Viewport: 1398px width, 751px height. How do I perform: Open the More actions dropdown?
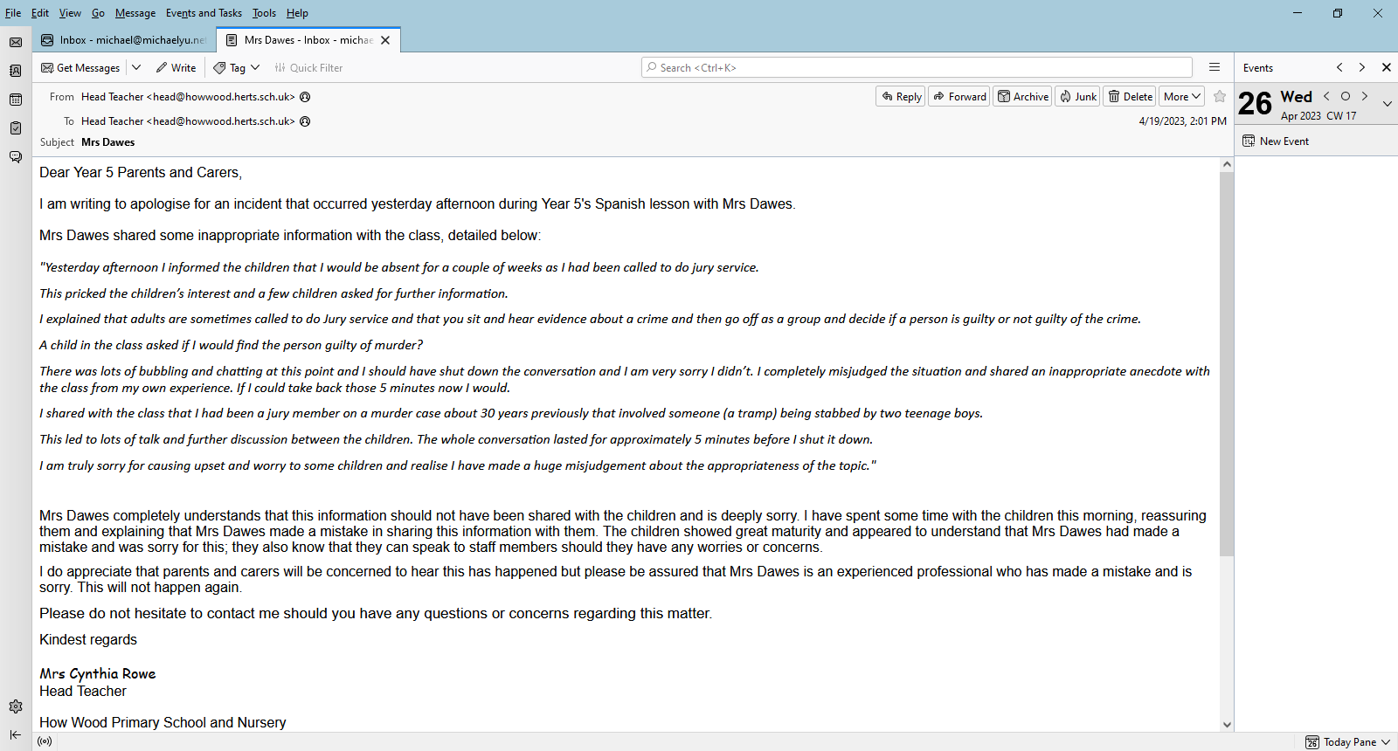1182,97
